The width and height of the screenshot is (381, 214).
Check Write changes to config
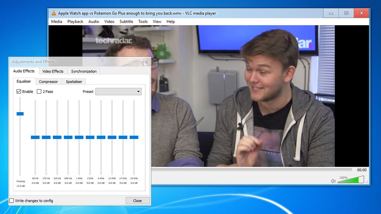(12, 201)
